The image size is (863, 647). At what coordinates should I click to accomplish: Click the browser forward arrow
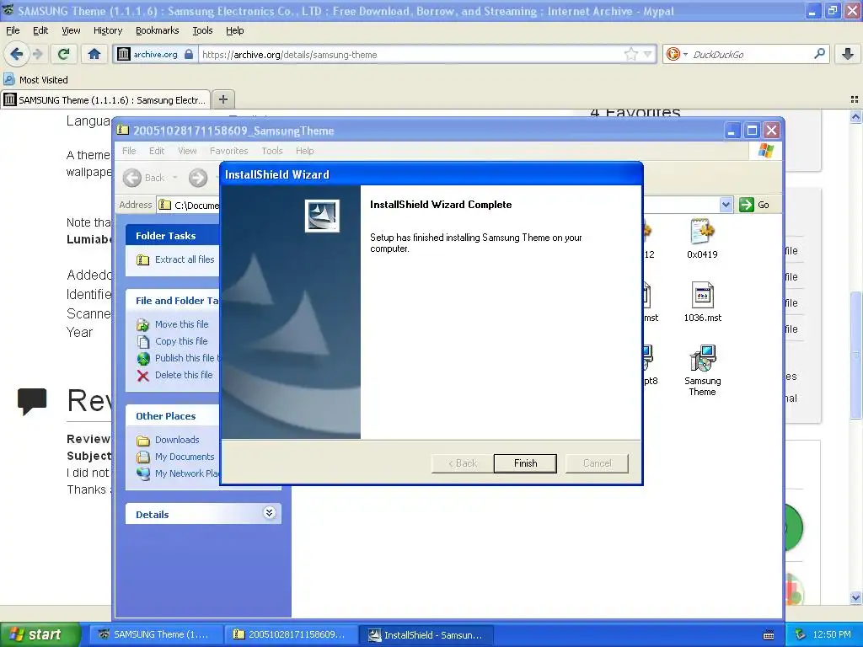pyautogui.click(x=38, y=54)
